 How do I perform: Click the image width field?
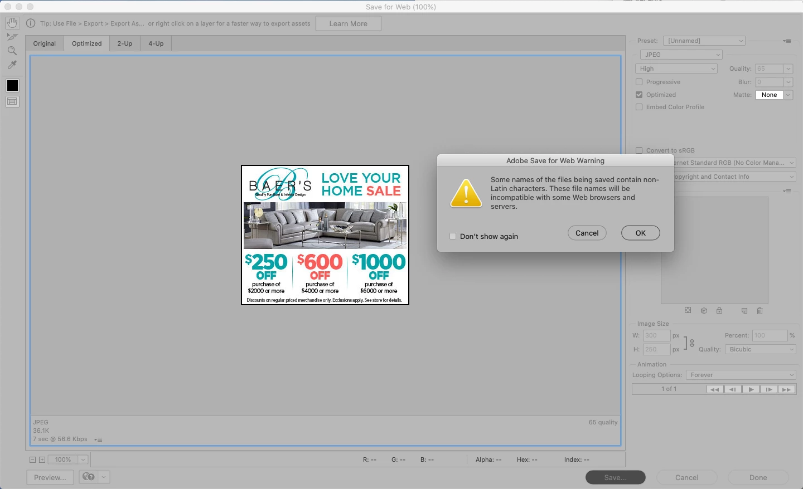(656, 335)
